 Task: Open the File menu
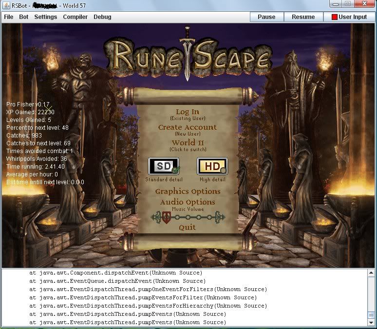click(x=9, y=17)
